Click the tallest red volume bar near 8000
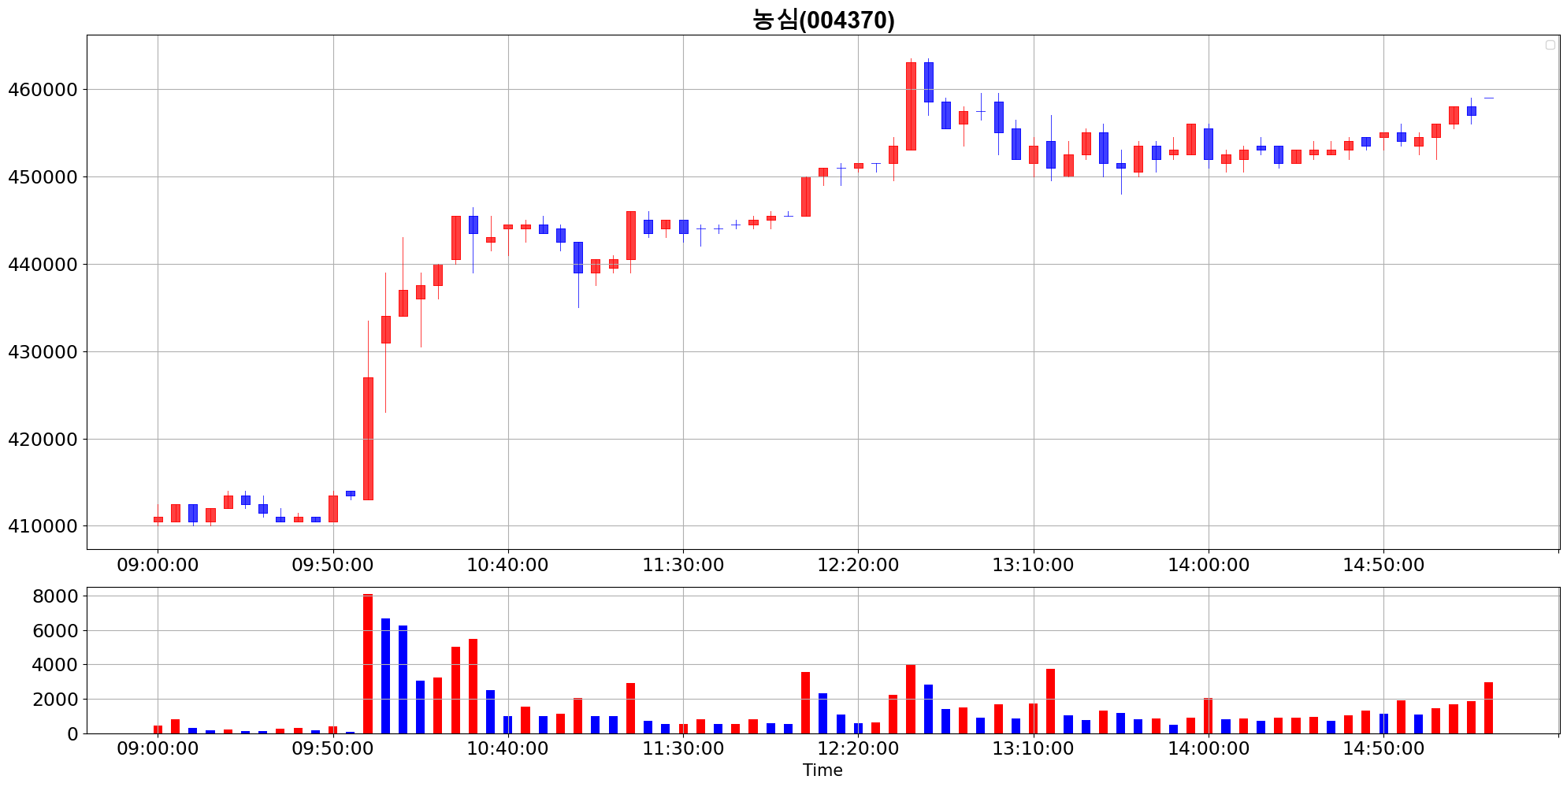This screenshot has width=1567, height=787. pos(368,664)
